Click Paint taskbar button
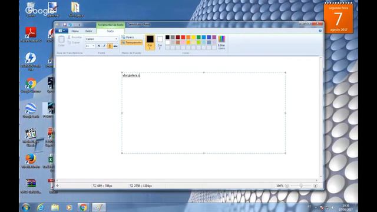The image size is (377, 212). point(98,207)
